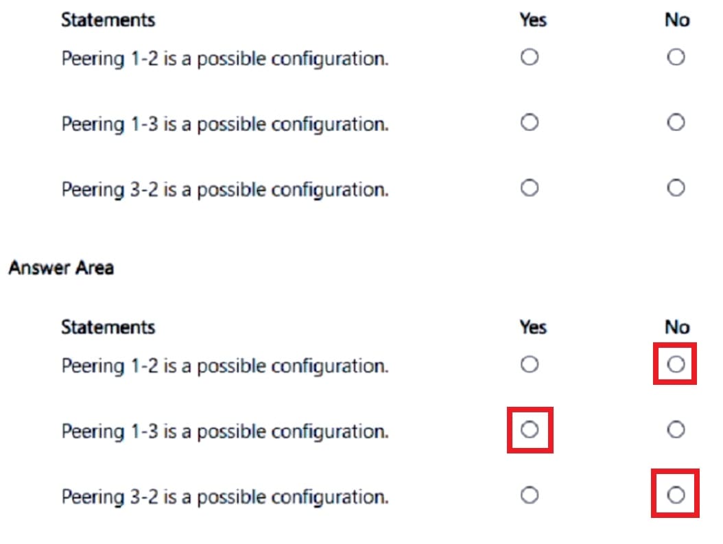Select No for Peering 1-3 in top section
723x544 pixels.
tap(676, 122)
